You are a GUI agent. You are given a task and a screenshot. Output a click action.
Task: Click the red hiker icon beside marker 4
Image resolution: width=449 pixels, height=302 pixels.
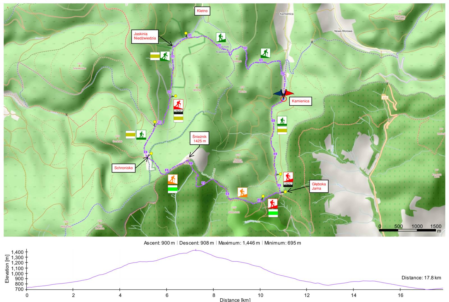tap(272, 203)
